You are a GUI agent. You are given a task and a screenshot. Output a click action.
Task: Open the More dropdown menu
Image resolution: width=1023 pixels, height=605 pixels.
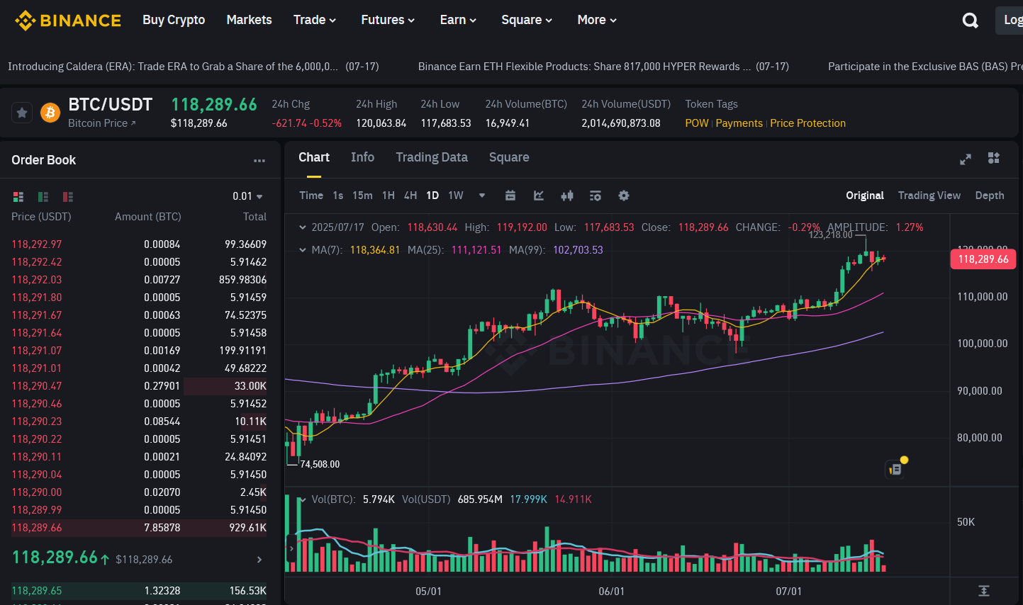597,20
